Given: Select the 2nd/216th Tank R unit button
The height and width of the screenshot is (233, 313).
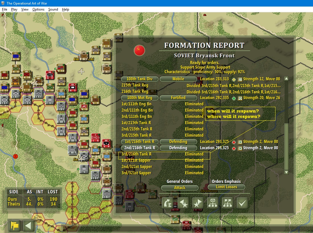Looking at the screenshot, I should pos(139,148).
